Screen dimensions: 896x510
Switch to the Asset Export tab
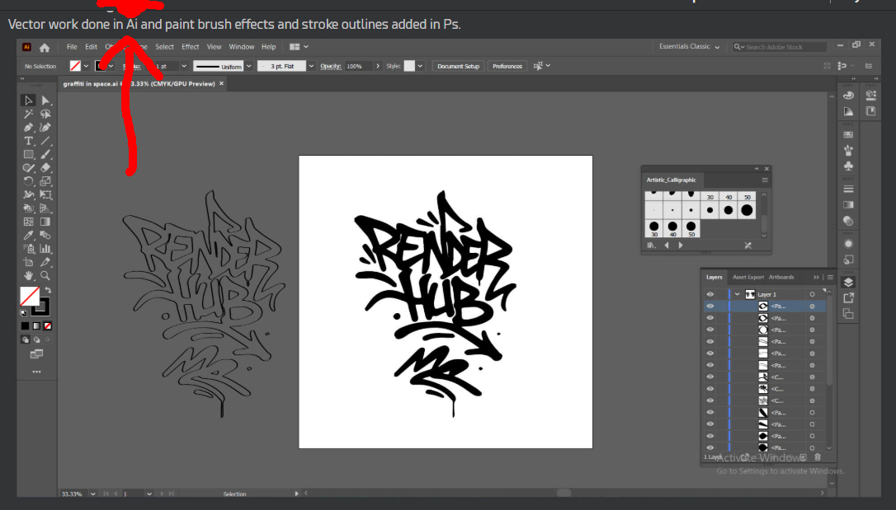coord(748,278)
